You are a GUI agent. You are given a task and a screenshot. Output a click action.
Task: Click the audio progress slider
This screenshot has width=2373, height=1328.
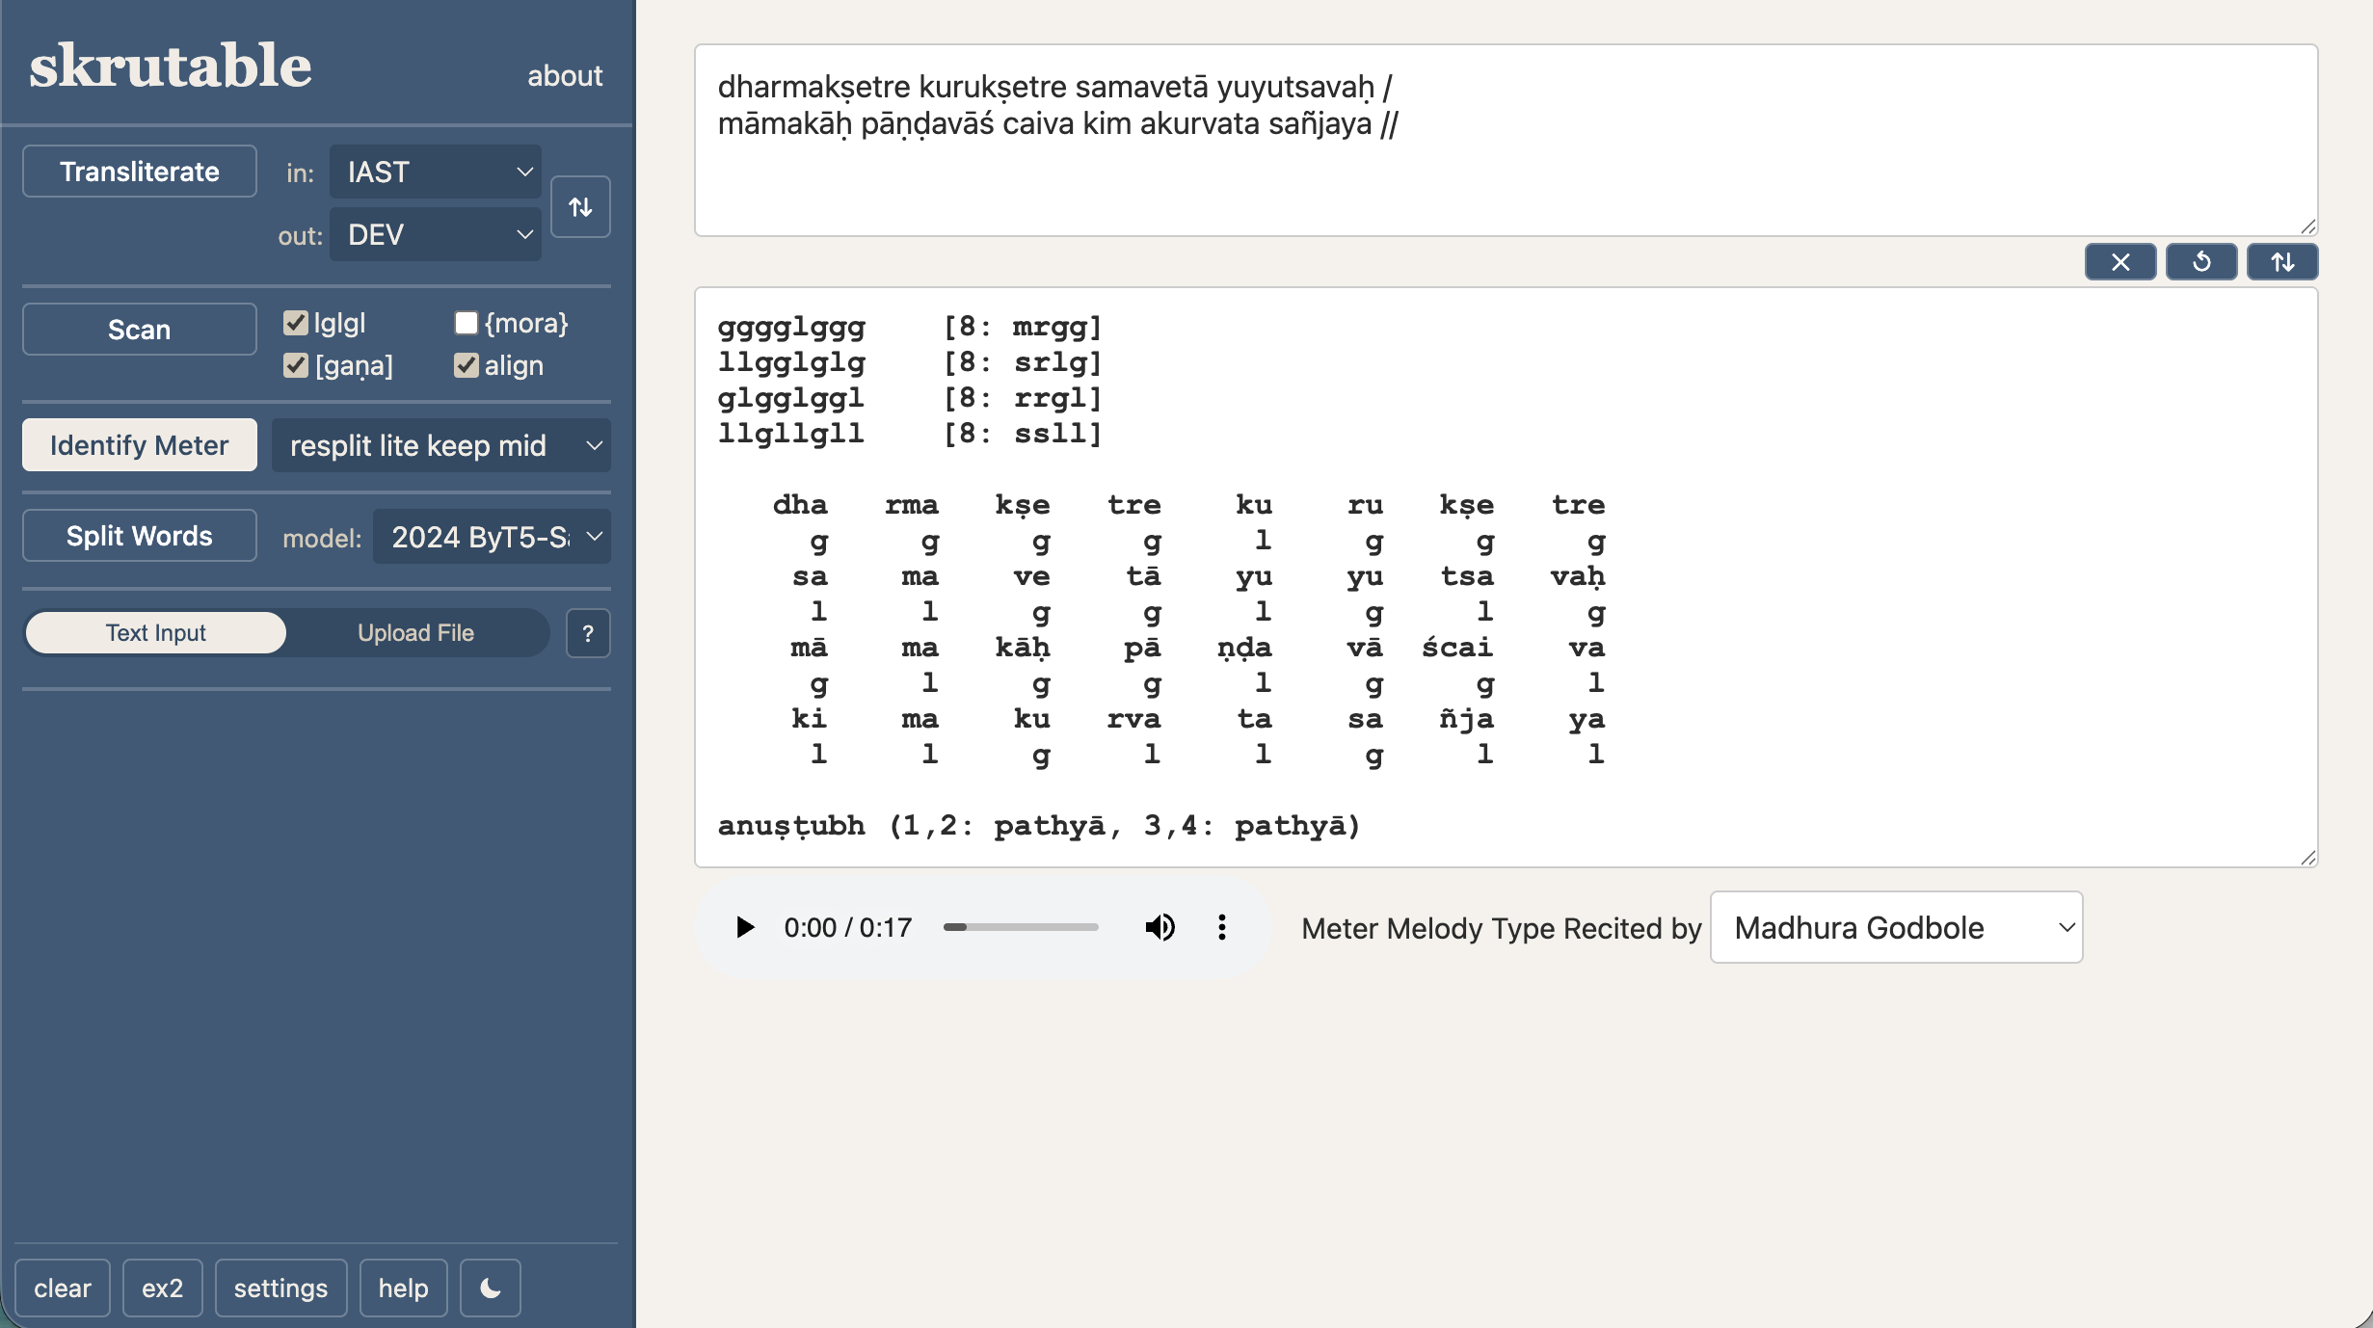(x=1021, y=927)
